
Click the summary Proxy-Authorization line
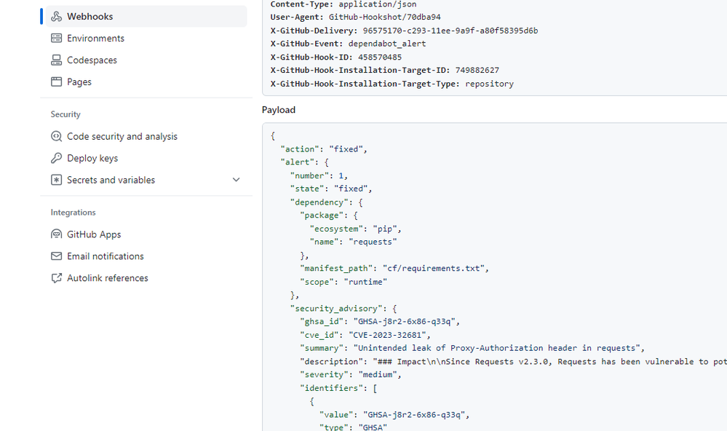472,348
